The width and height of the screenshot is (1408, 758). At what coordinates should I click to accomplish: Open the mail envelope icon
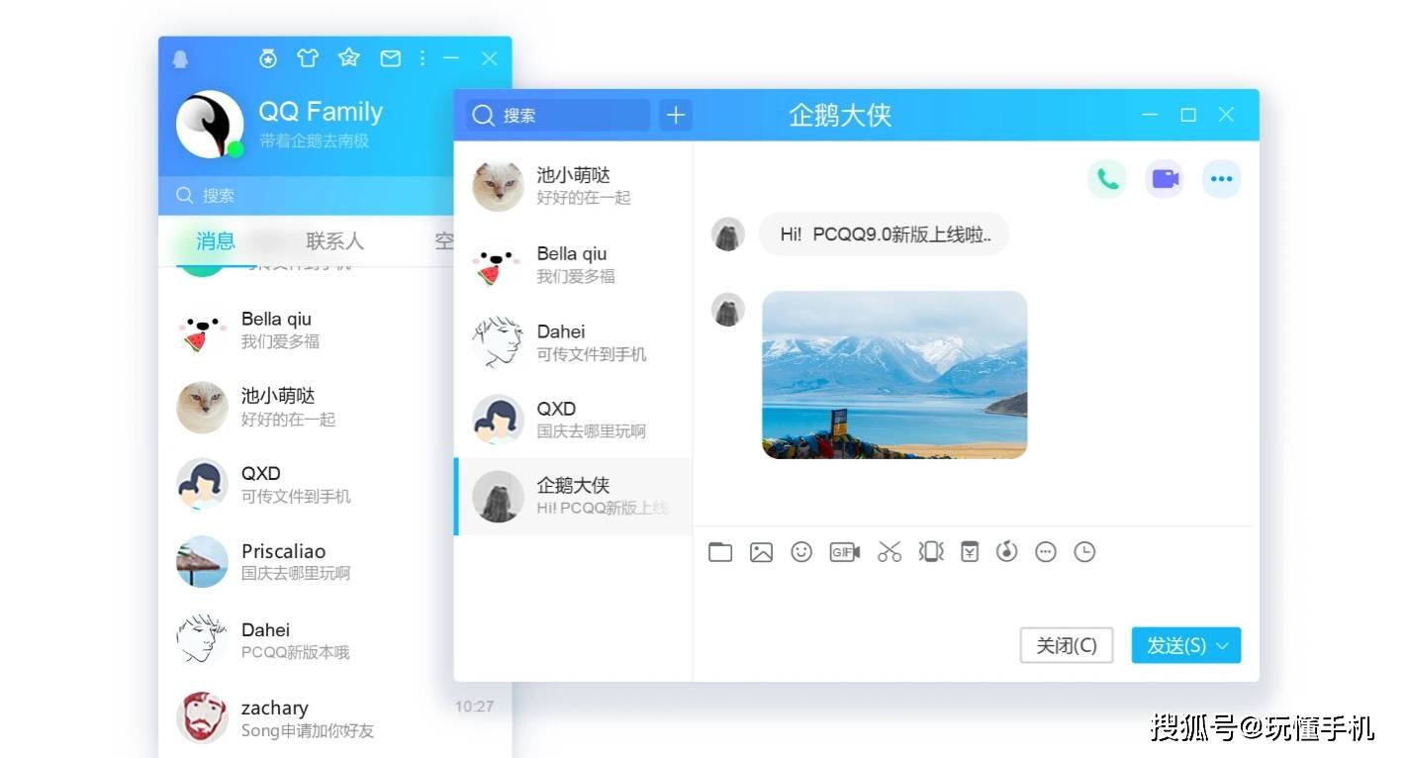[391, 58]
